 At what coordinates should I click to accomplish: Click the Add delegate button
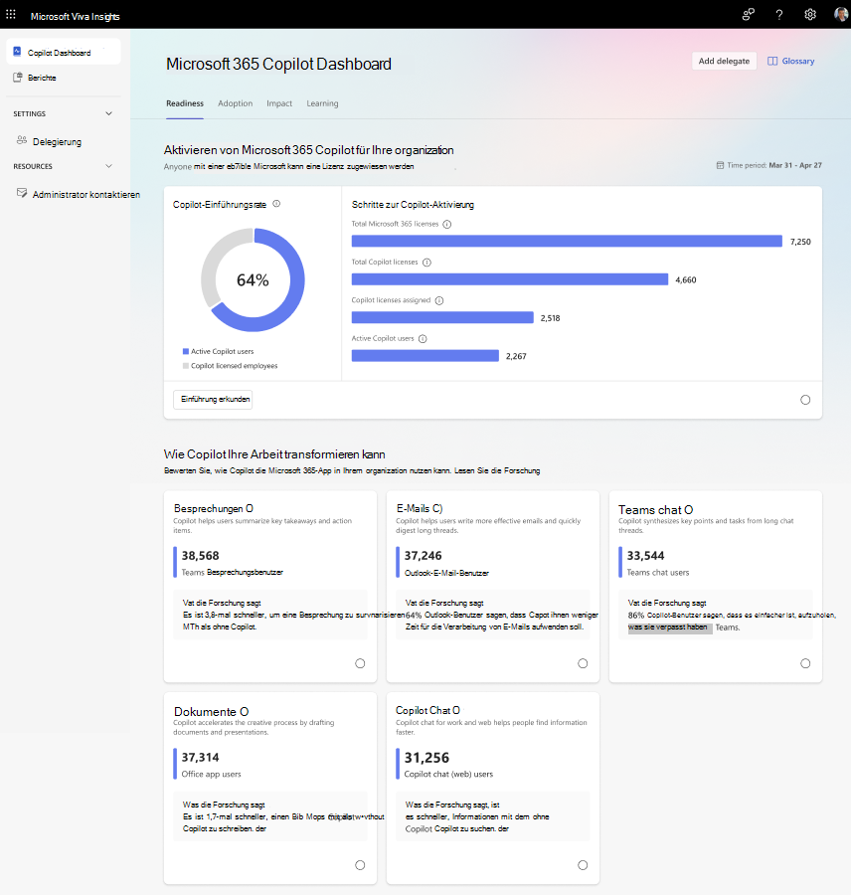(724, 61)
